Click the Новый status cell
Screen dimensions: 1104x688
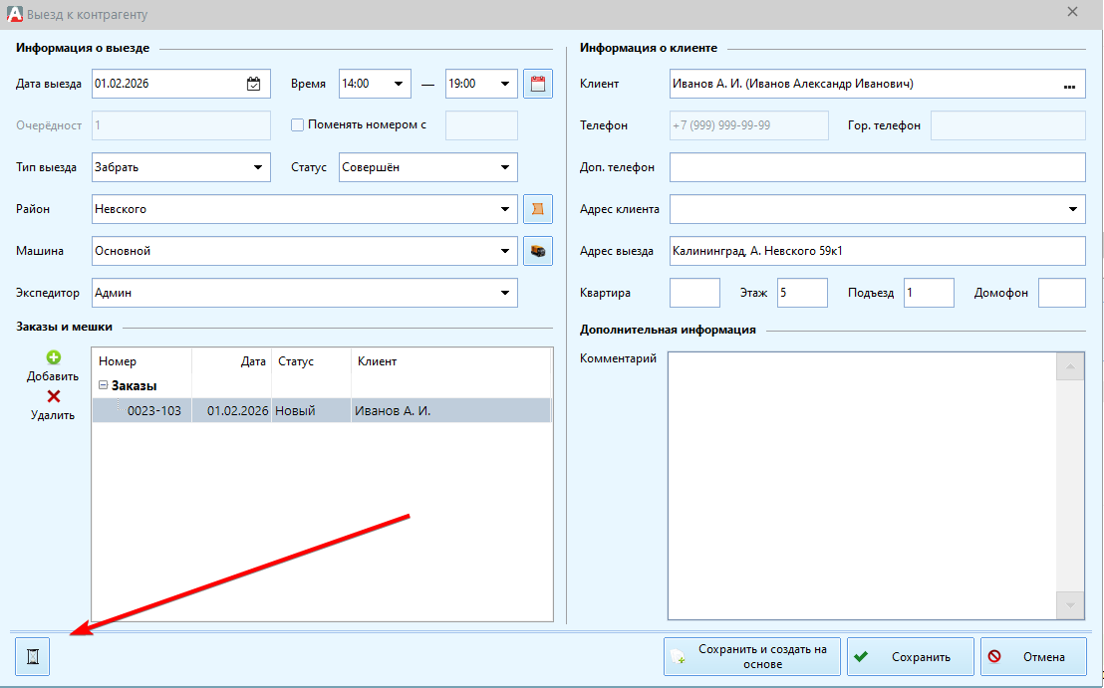pyautogui.click(x=311, y=411)
